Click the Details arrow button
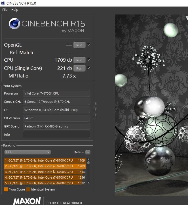The height and width of the screenshot is (205, 188). pyautogui.click(x=88, y=152)
